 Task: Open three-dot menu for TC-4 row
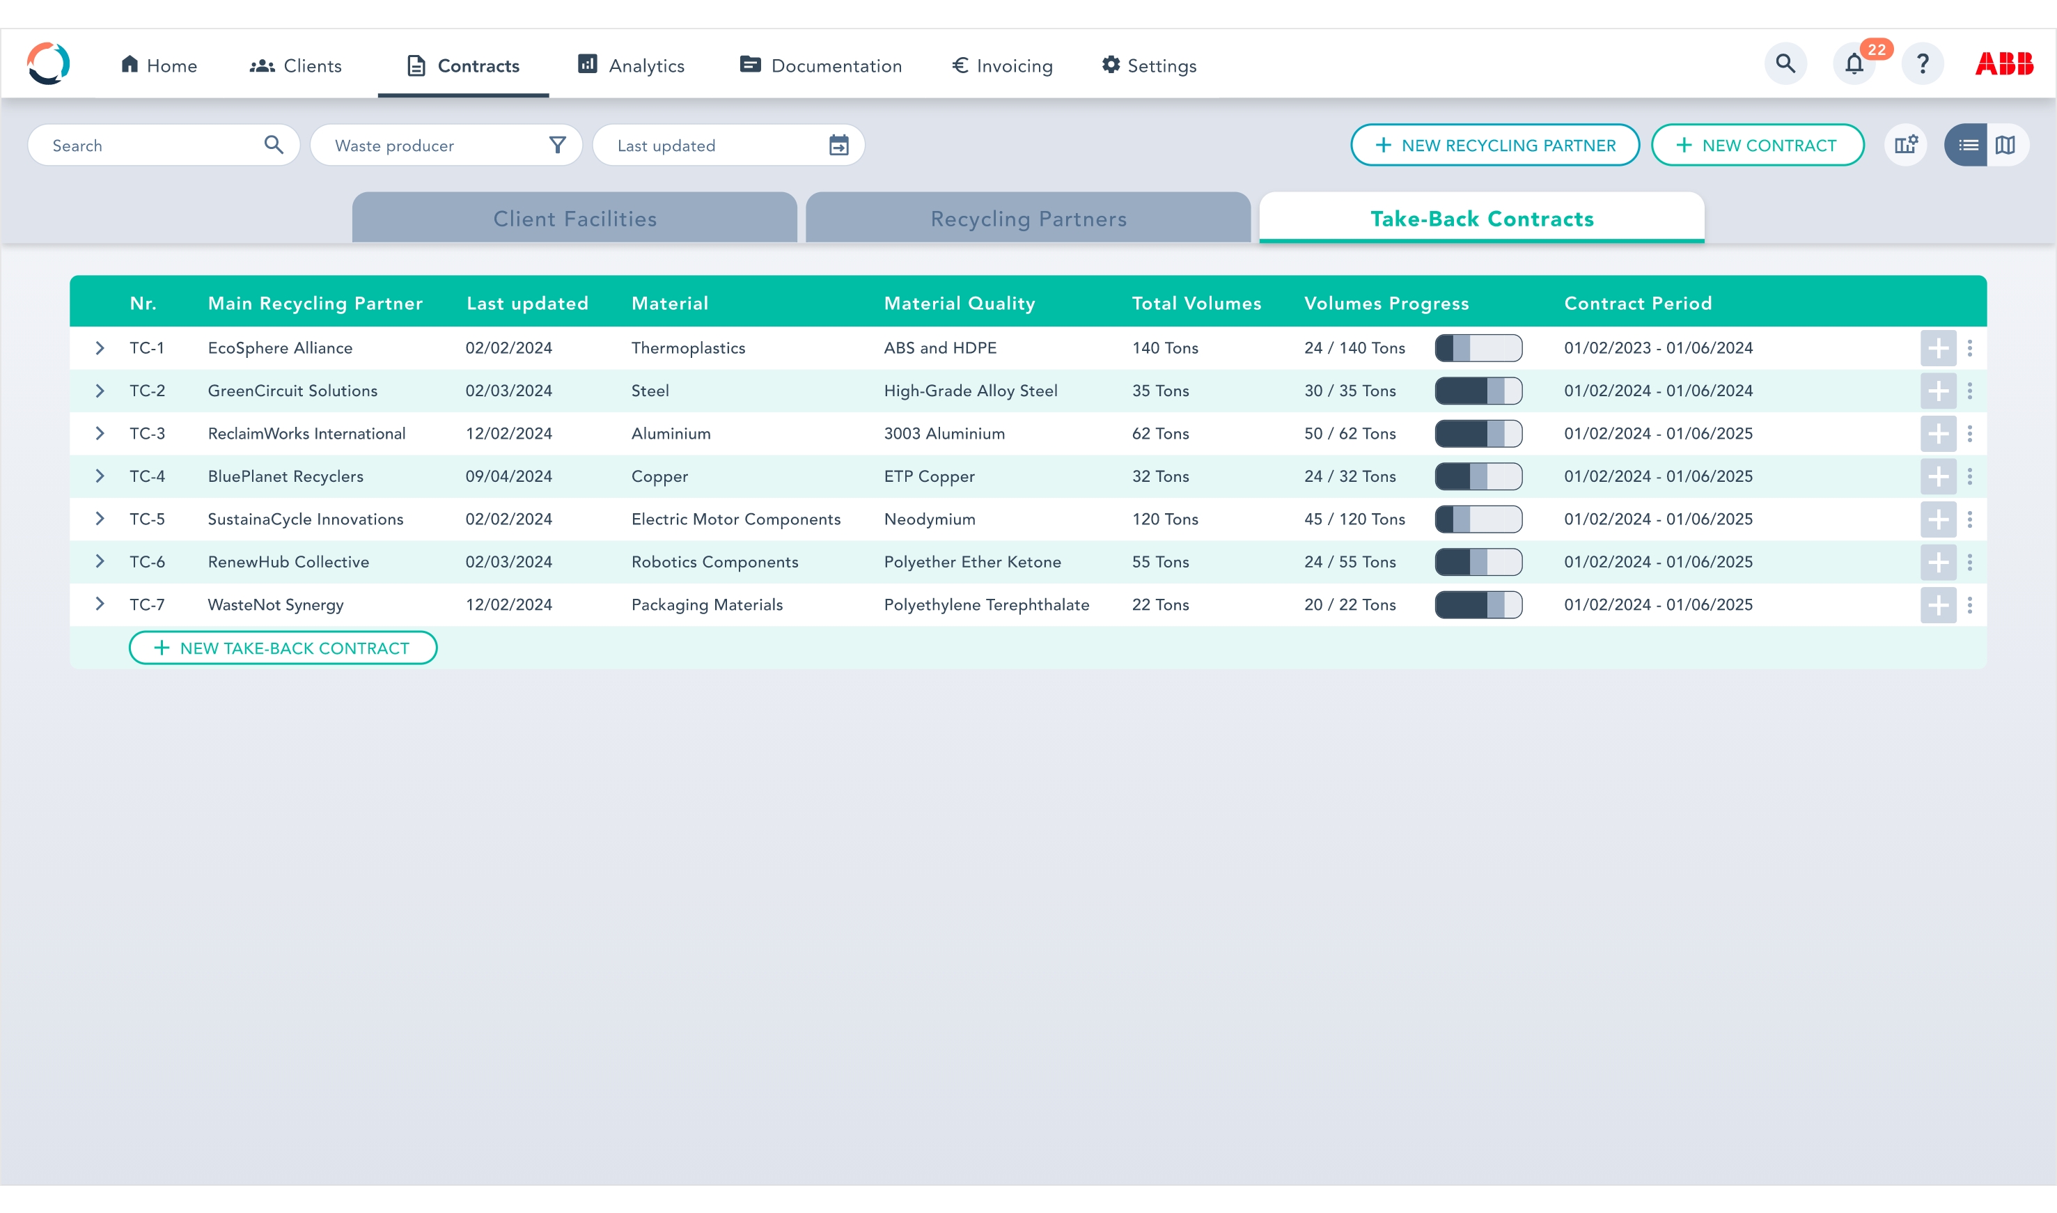click(1969, 476)
